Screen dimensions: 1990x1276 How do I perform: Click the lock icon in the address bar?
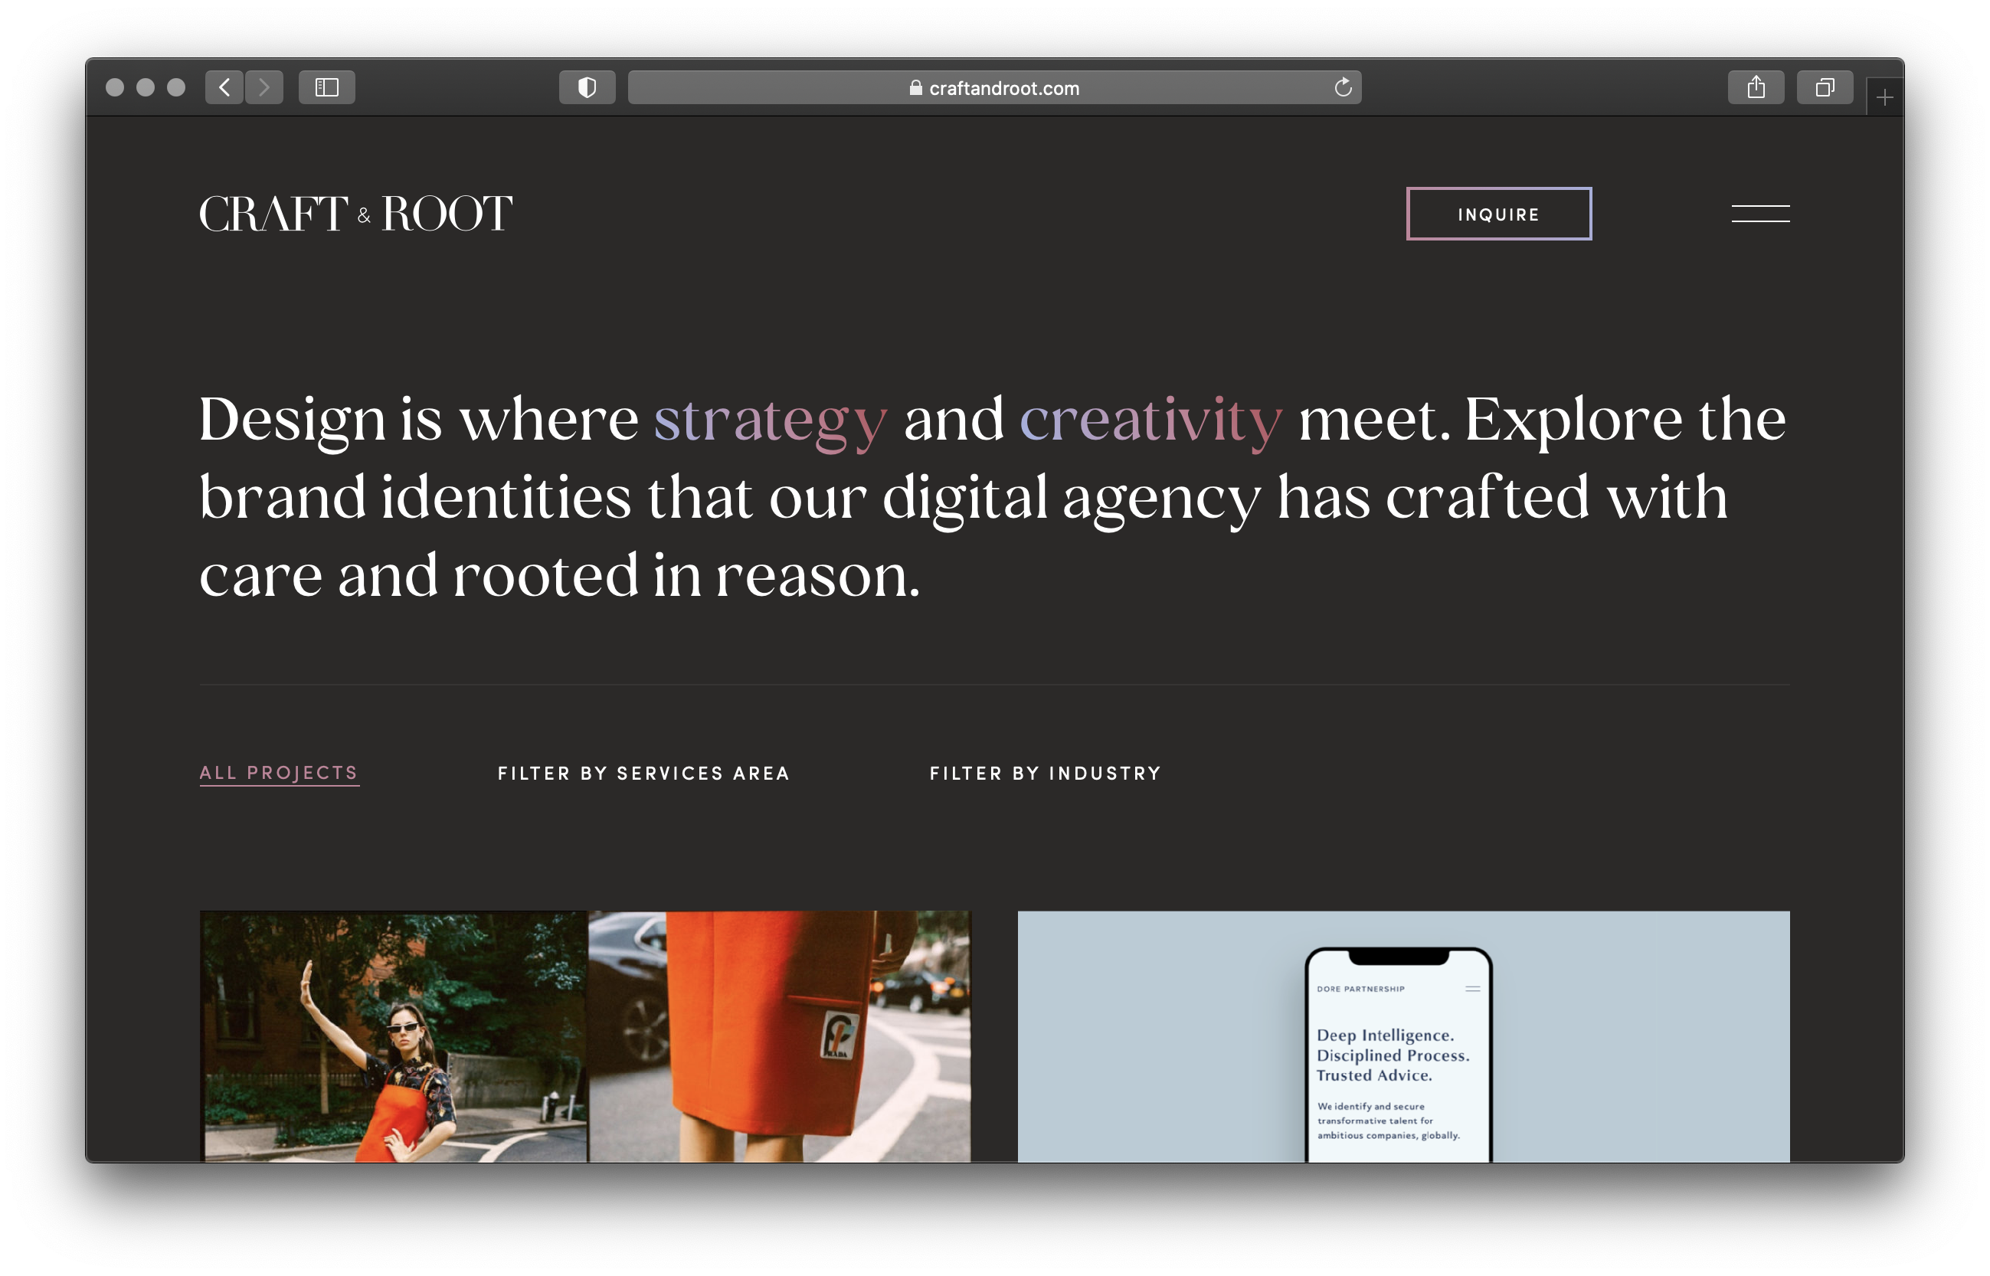point(915,88)
